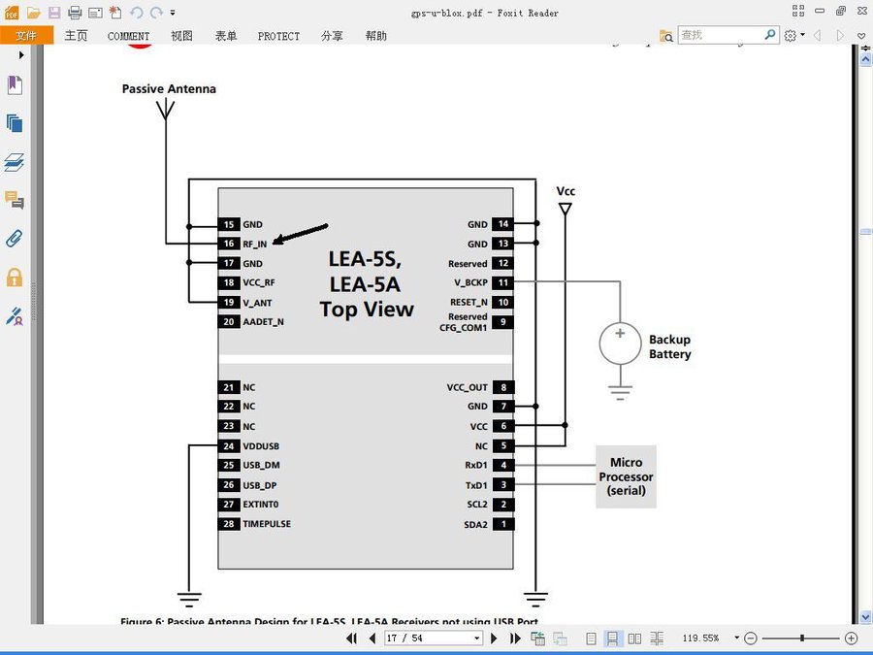Toggle facing two-page view
This screenshot has height=655, width=873.
[634, 639]
